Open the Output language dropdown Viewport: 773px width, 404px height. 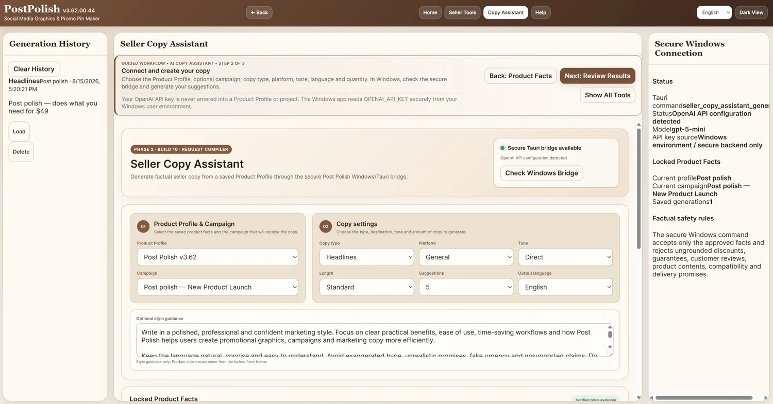(x=565, y=287)
